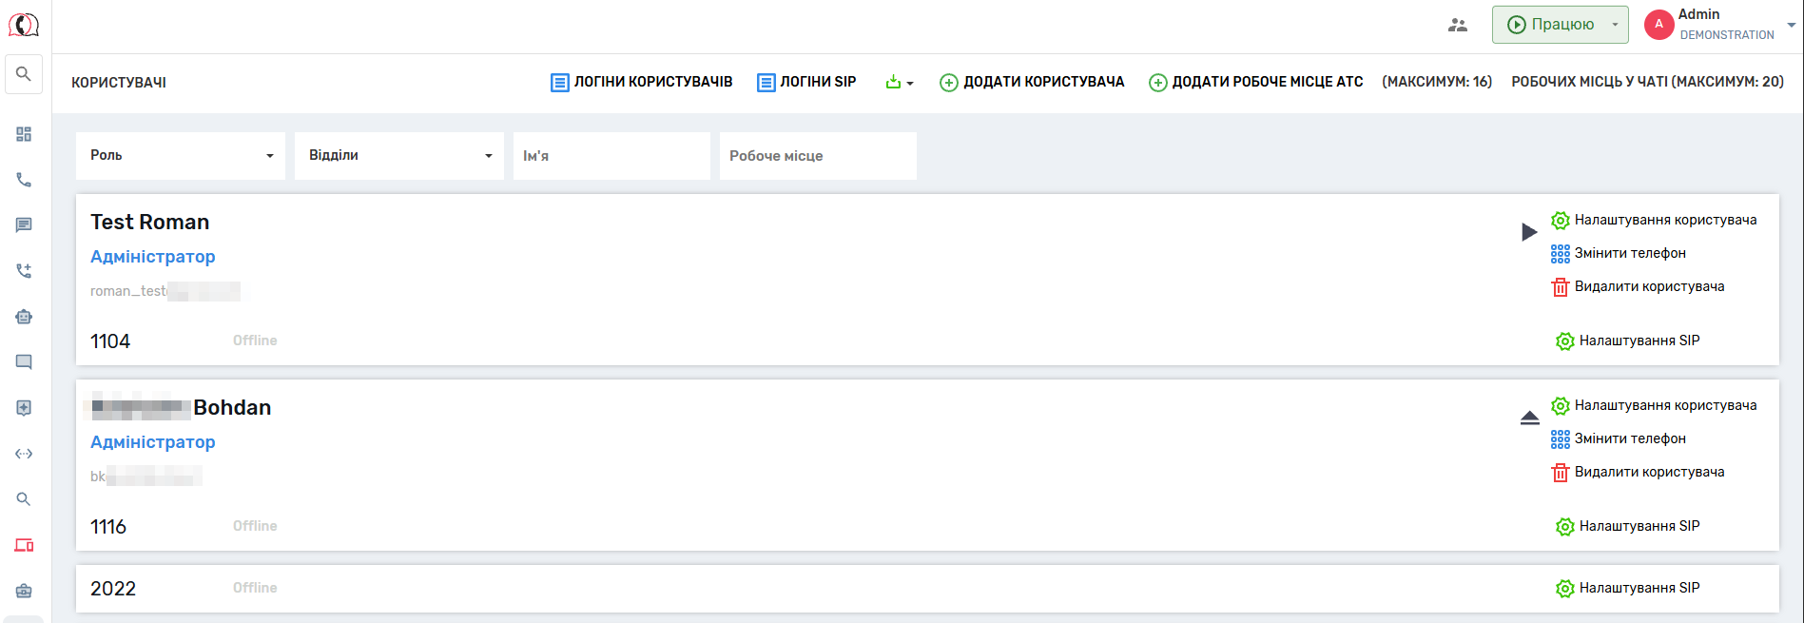Click the sidebar search magnifier at the top
Screen dimensions: 1804x623
click(x=24, y=74)
